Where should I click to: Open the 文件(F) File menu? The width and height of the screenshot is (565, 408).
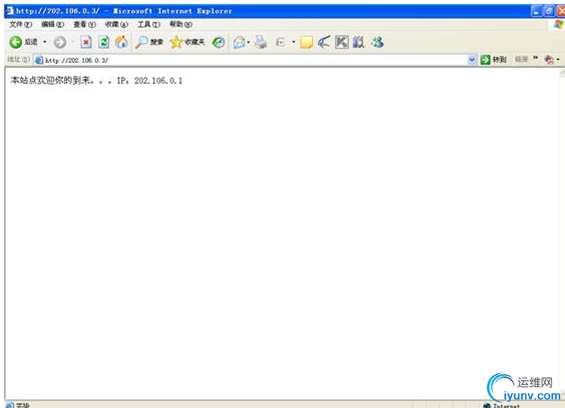(x=20, y=24)
